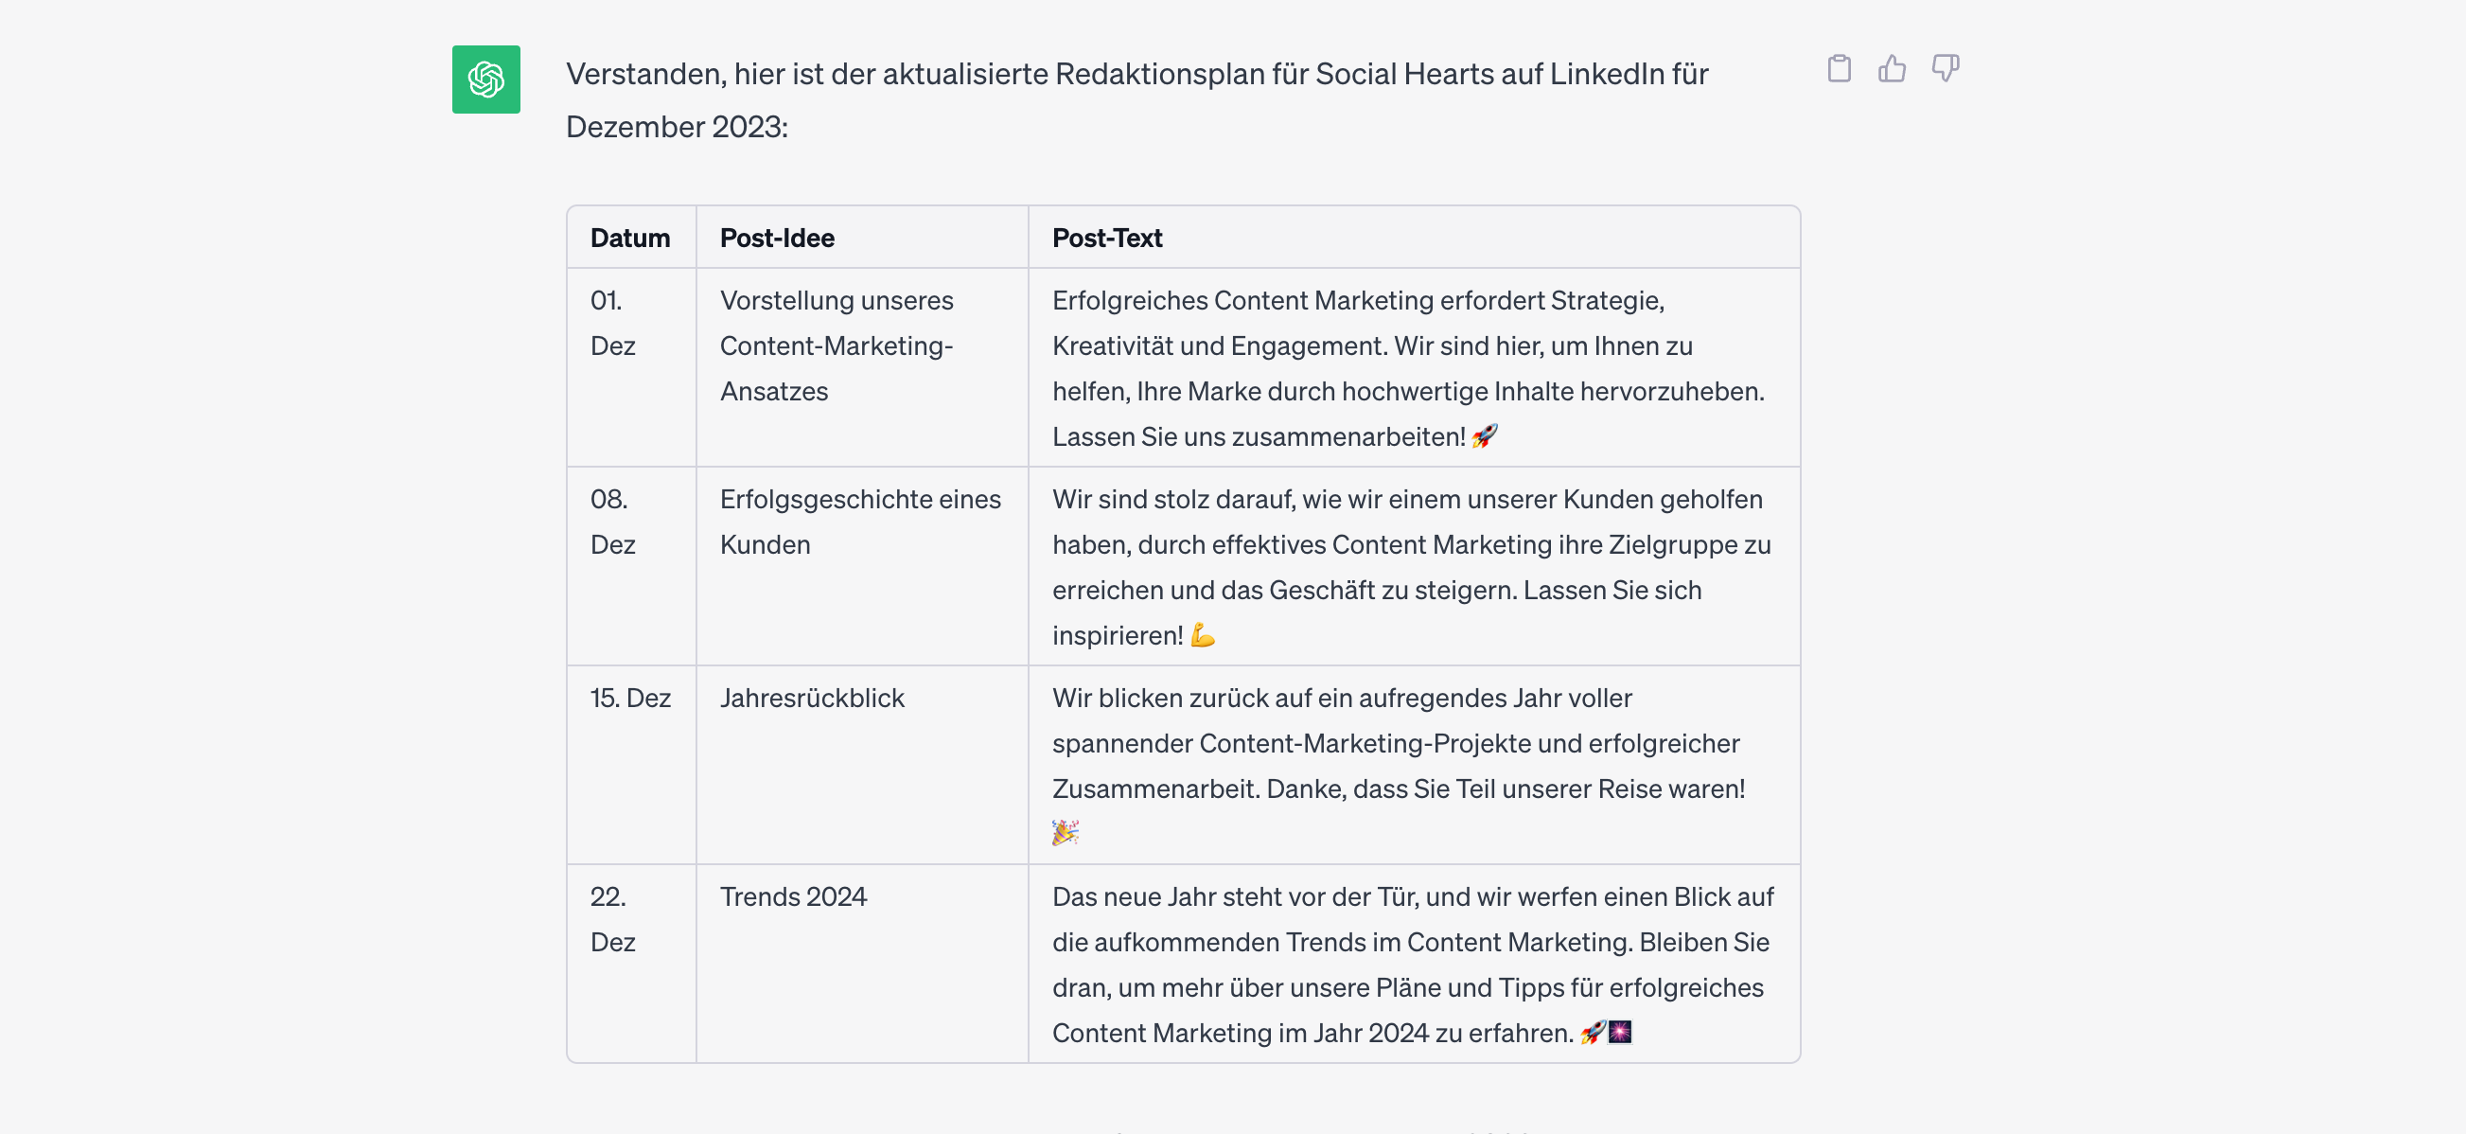Click the fireworks emoji ending the last row
Image resolution: width=2466 pixels, height=1134 pixels.
click(x=1620, y=1033)
